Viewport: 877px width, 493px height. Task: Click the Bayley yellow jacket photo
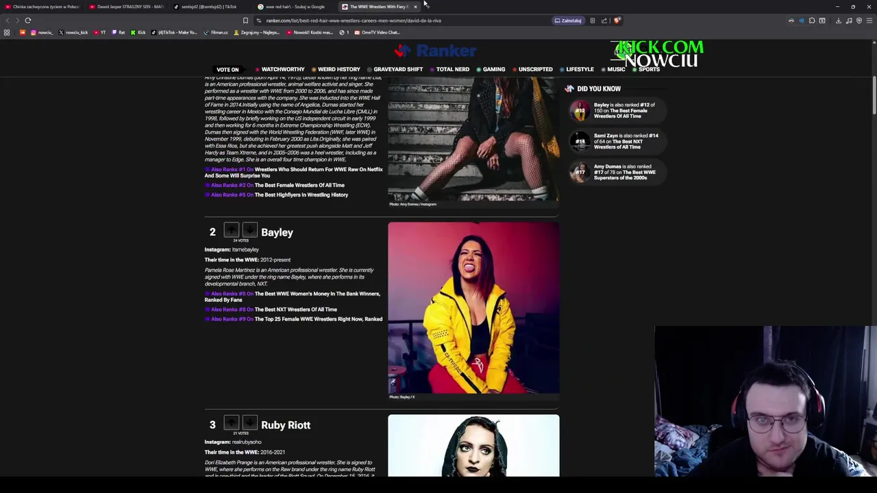473,307
